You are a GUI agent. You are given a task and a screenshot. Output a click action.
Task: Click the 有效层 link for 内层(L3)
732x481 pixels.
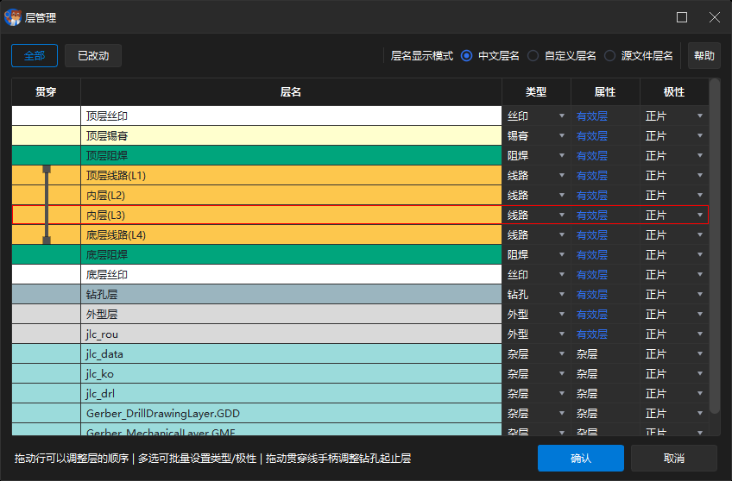(x=591, y=216)
